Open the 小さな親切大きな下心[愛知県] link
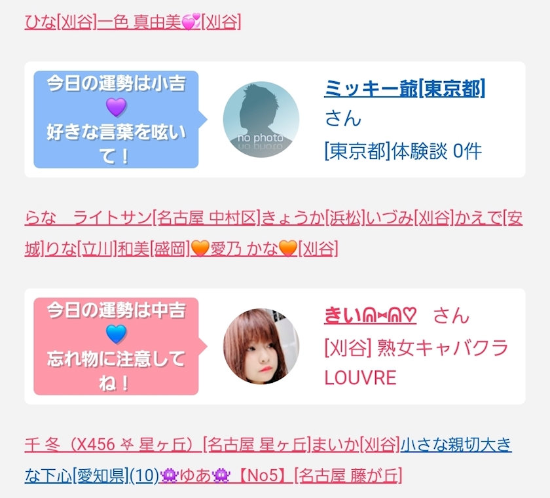This screenshot has height=498, width=550. point(267,460)
